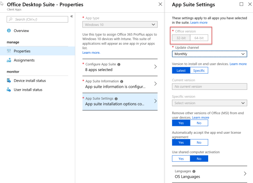Collapse the sidebar with double-chevron icon
This screenshot has width=253, height=183.
[72, 17]
